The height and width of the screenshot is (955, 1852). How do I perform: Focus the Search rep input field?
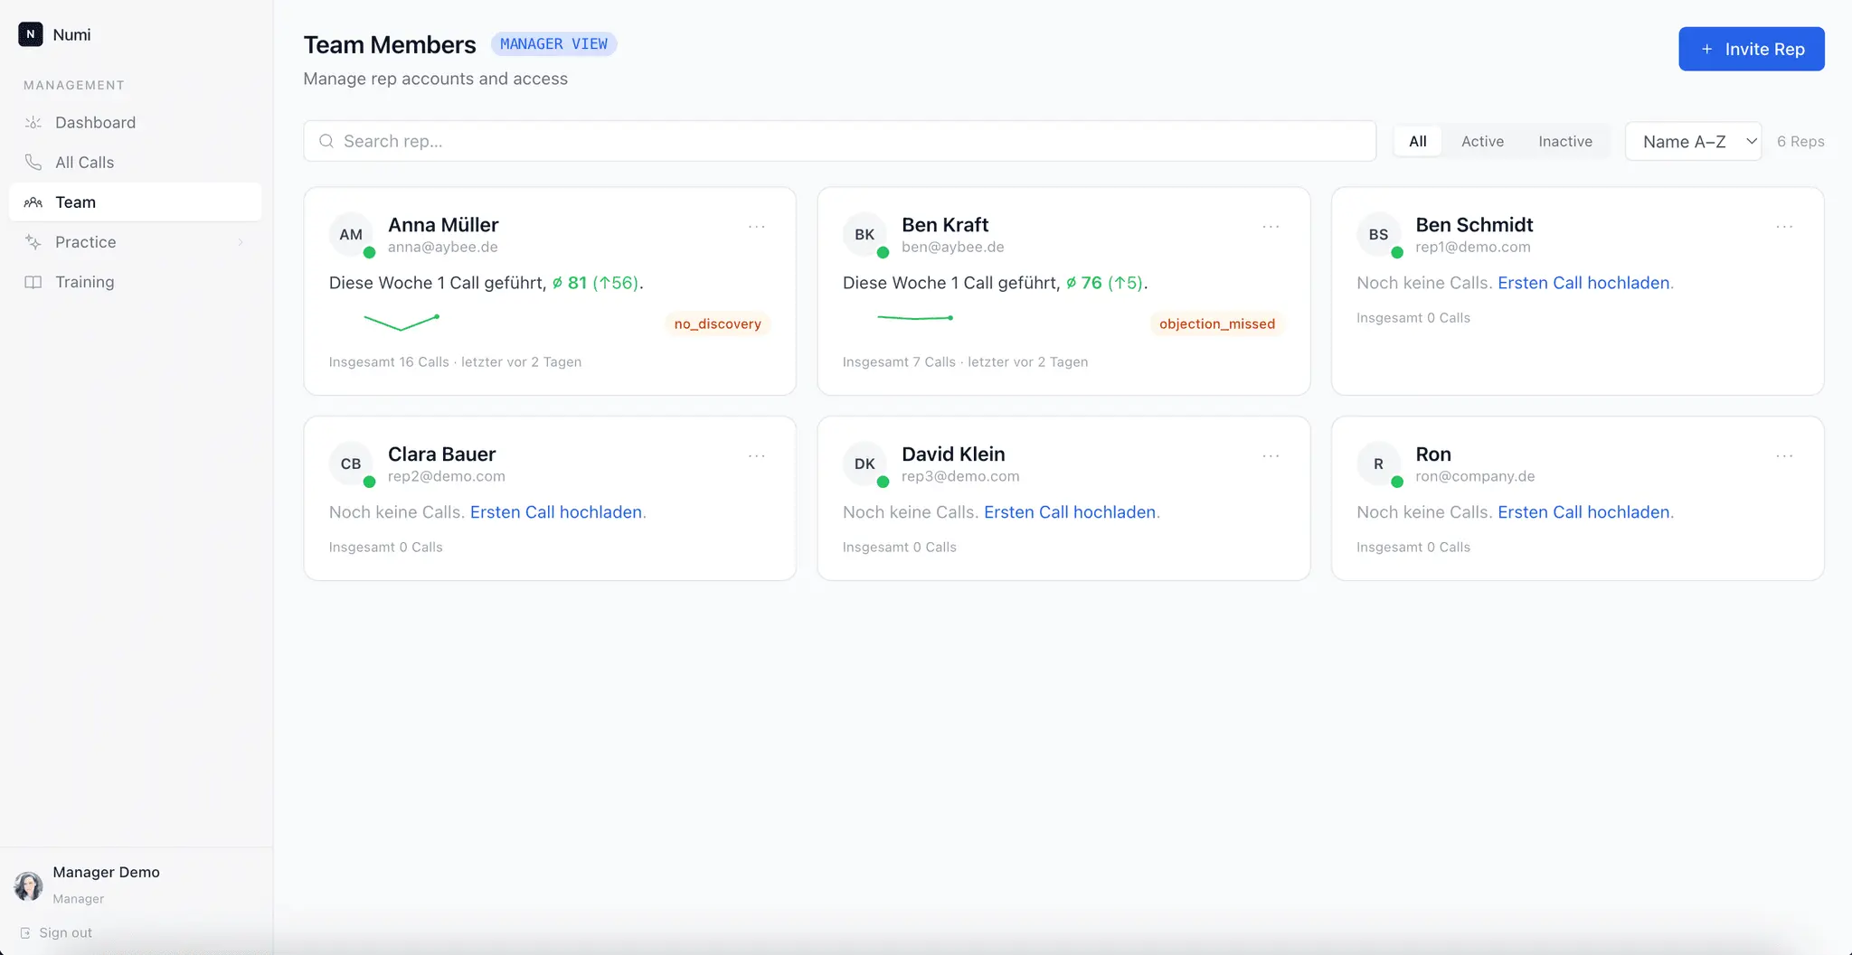click(x=839, y=141)
